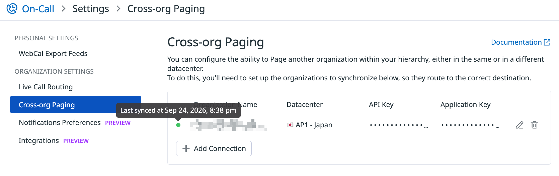Click the Cross-org Paging breadcrumb text

(x=166, y=9)
